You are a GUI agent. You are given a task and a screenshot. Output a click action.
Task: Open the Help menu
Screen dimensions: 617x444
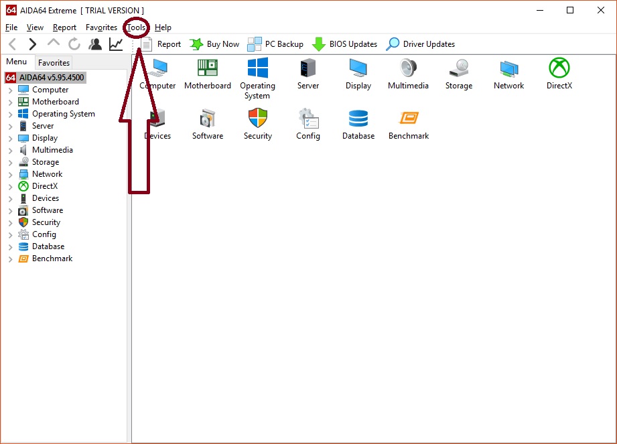(163, 27)
